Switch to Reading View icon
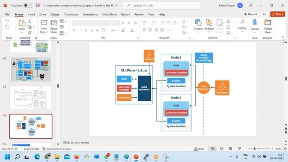Viewport: 288px width, 162px height. pos(230,149)
